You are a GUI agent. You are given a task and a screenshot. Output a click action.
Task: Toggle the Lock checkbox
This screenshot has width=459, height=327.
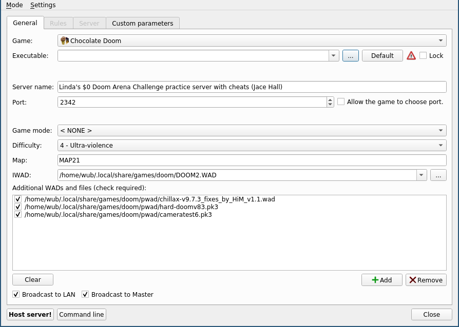423,56
